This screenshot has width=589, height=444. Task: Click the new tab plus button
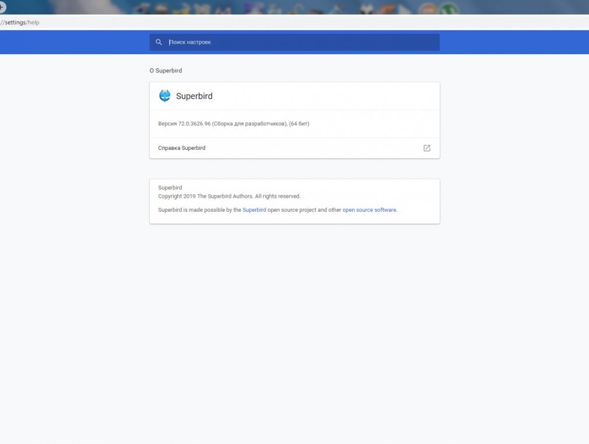coord(2,7)
